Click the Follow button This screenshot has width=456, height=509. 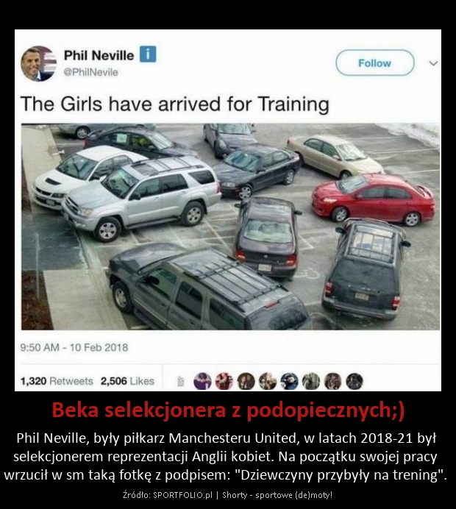375,63
